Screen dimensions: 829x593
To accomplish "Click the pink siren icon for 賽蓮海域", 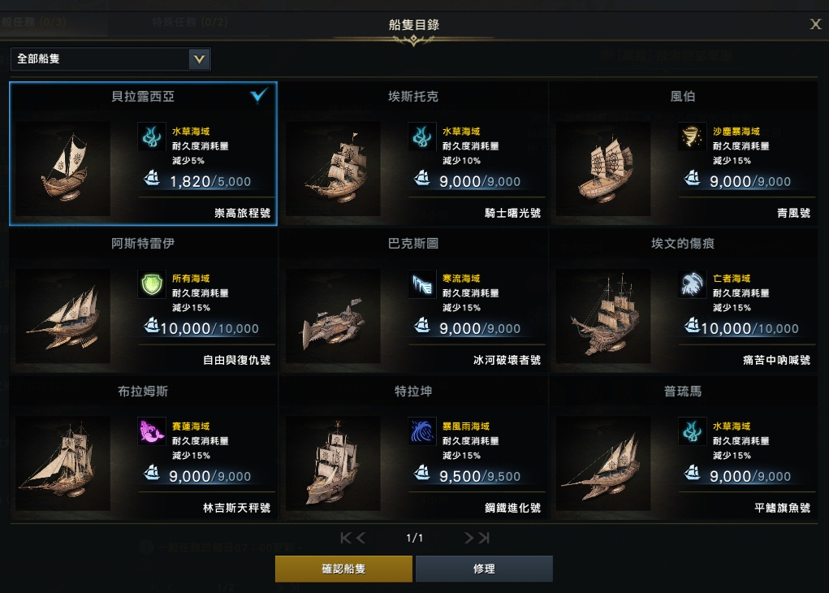I will tap(152, 431).
